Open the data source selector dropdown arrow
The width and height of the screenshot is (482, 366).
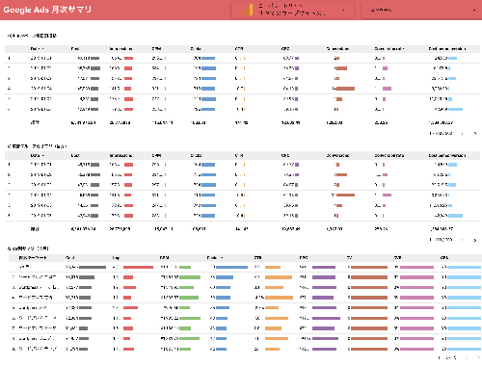coord(343,11)
